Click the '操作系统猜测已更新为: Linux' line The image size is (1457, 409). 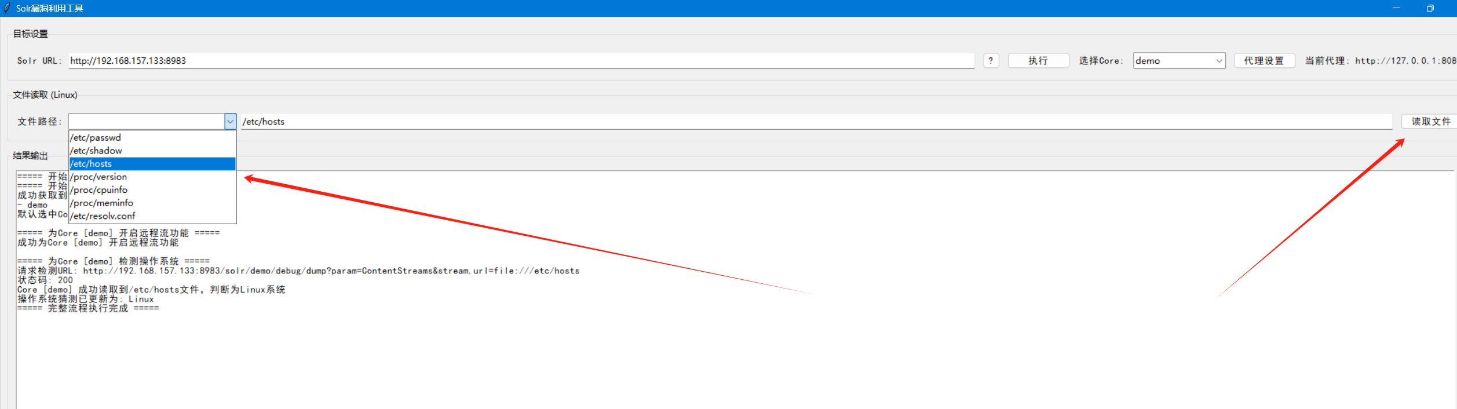point(86,299)
